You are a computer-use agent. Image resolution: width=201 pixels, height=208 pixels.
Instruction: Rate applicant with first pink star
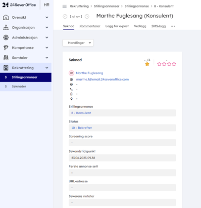159,64
